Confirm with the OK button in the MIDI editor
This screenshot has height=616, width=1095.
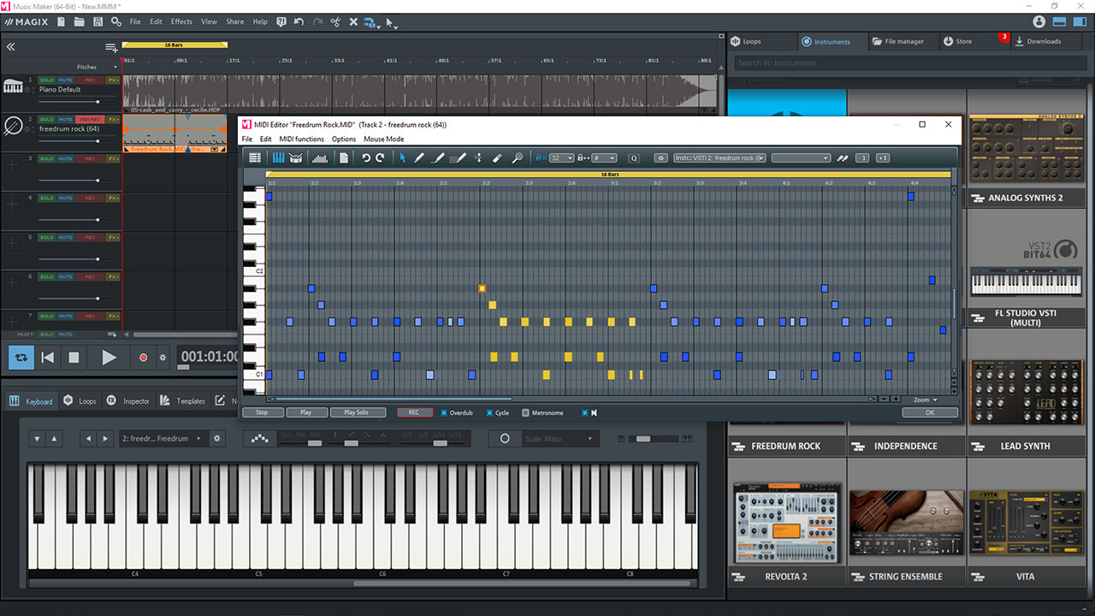[x=929, y=412]
